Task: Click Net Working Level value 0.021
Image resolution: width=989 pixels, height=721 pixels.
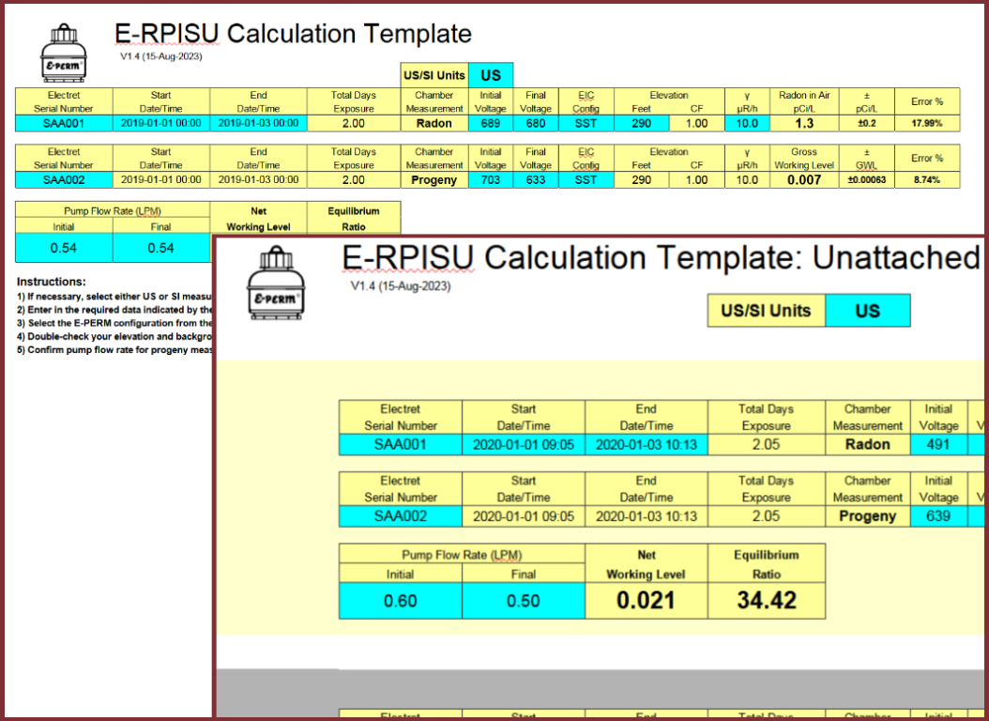Action: pos(646,601)
